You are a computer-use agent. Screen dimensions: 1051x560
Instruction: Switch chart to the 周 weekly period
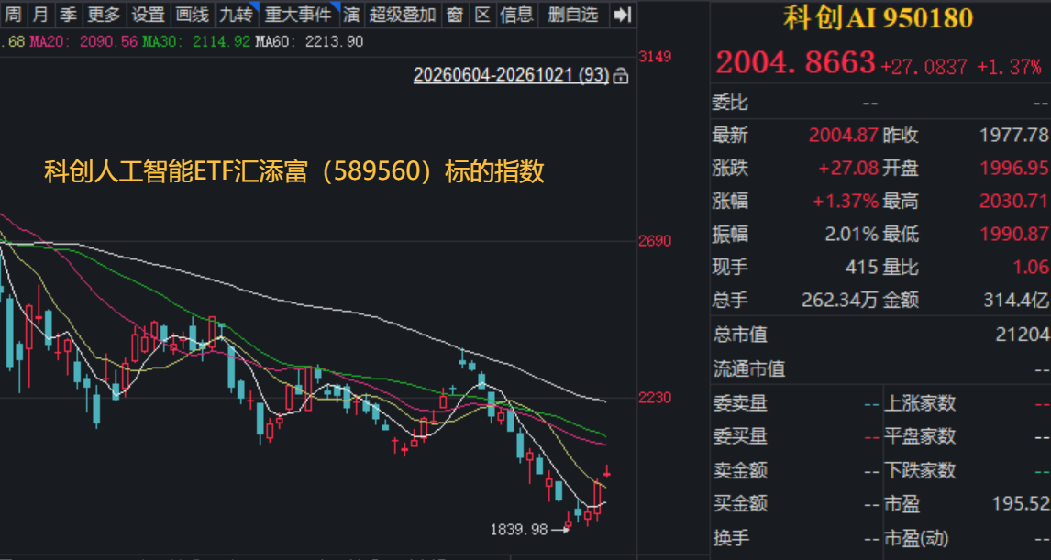(13, 14)
